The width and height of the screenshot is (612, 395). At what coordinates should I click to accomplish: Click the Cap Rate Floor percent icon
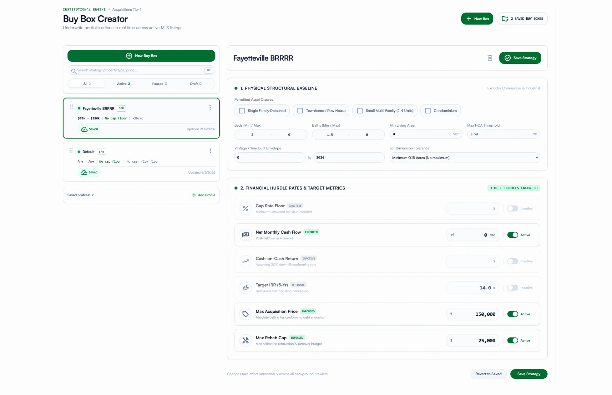(x=245, y=208)
